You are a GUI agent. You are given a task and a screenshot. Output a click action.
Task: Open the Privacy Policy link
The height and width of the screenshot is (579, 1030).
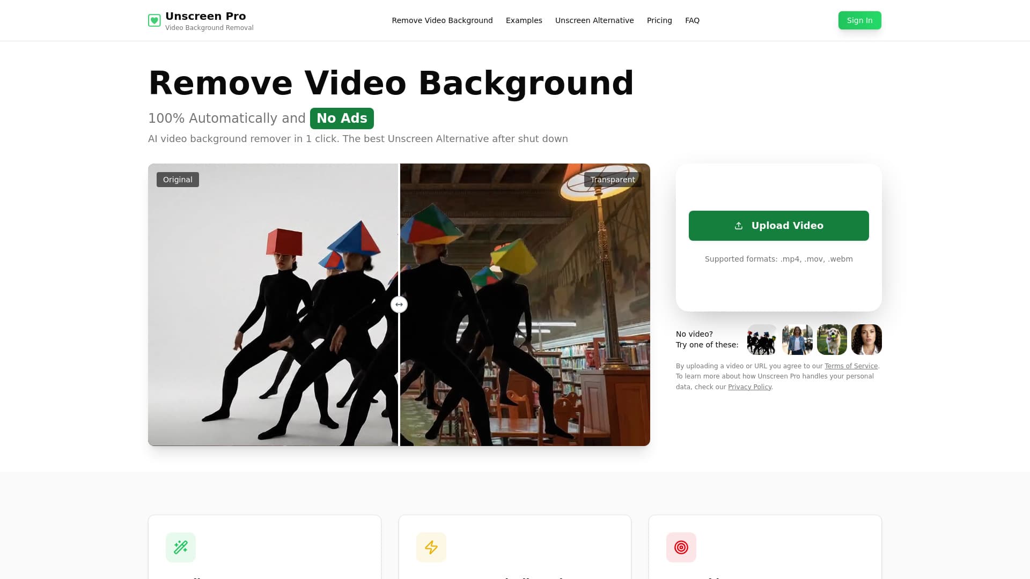coord(749,387)
